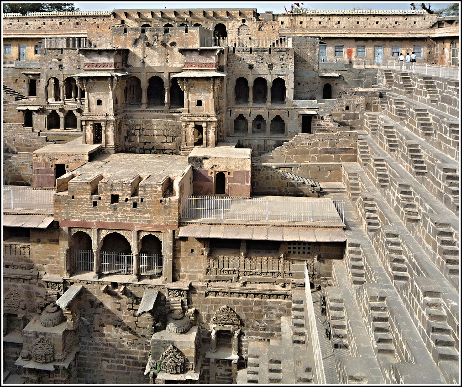This screenshot has height=387, width=462.
Task: Select the middle fenced arch of the lower pavilion
Action: click(x=116, y=257)
